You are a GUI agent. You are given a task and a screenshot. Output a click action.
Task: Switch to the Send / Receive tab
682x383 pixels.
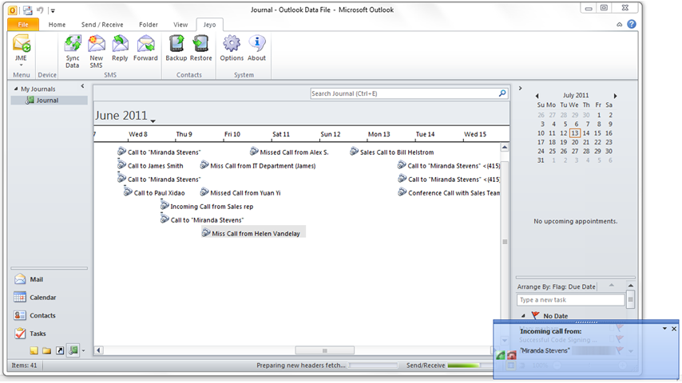click(101, 25)
